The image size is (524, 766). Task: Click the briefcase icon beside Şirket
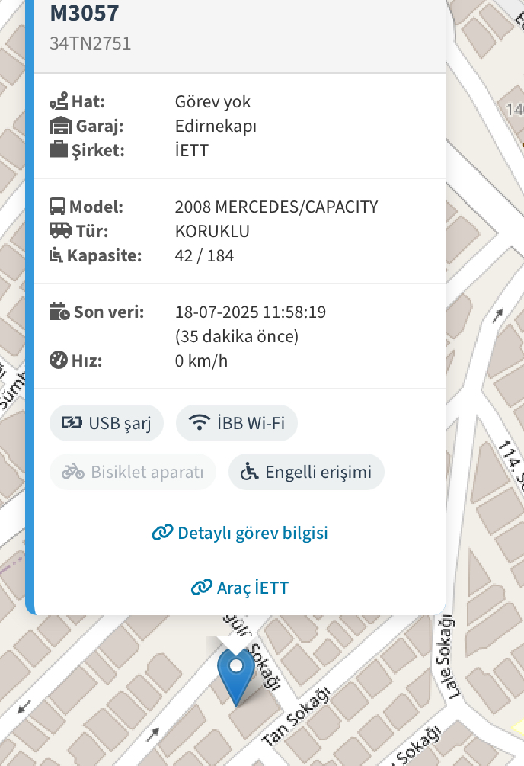pos(58,149)
